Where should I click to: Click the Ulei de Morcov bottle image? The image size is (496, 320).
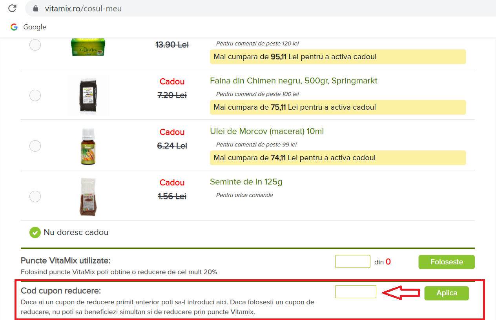(88, 146)
